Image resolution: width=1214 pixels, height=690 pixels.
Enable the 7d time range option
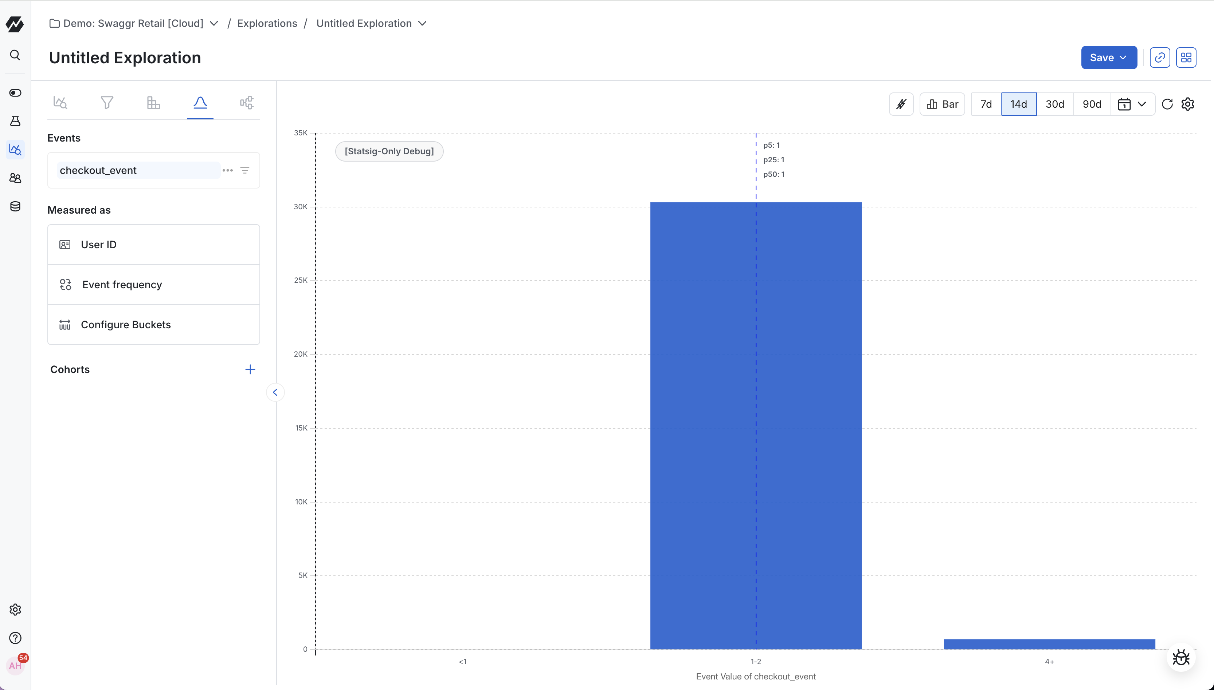coord(986,104)
